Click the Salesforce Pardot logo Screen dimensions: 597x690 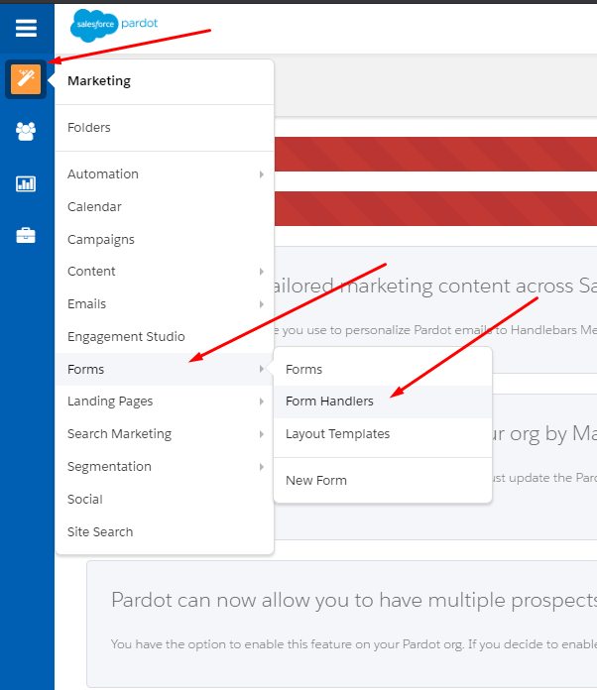click(x=114, y=25)
